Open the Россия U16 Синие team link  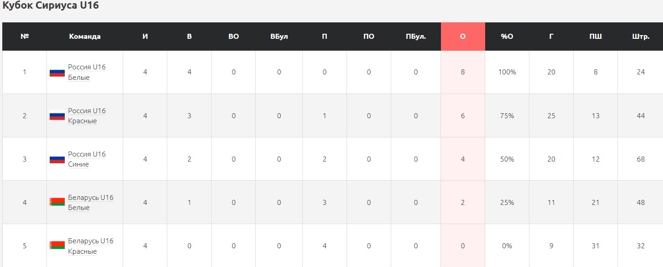click(87, 159)
